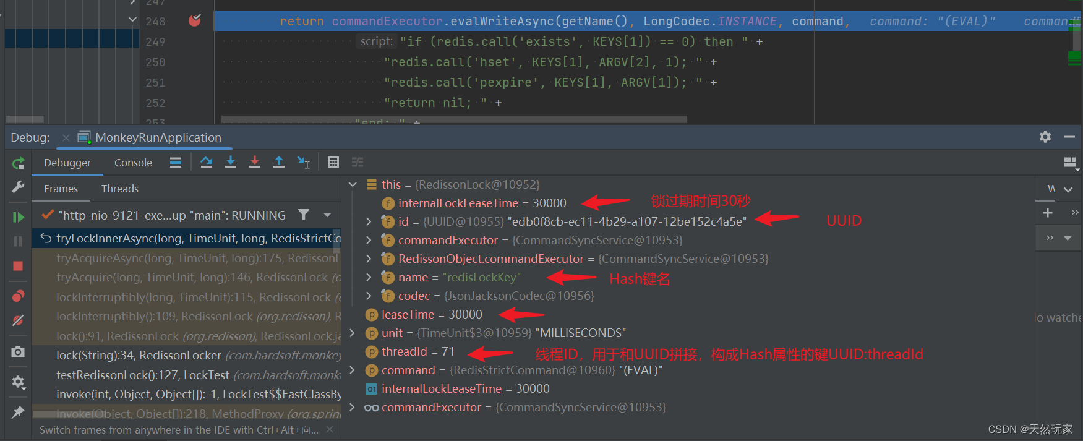Select the tryAcquireAsync stack frame

pos(186,258)
